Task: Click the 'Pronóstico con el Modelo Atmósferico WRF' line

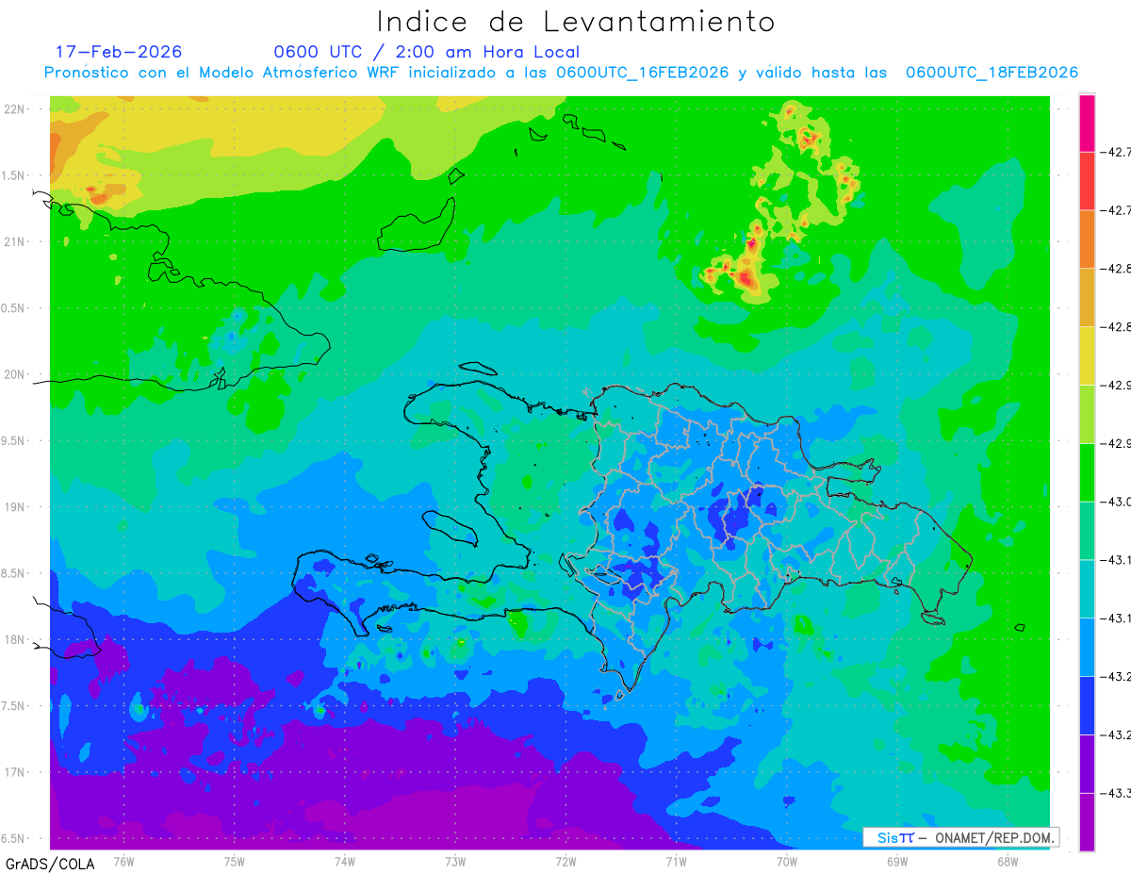Action: point(561,73)
